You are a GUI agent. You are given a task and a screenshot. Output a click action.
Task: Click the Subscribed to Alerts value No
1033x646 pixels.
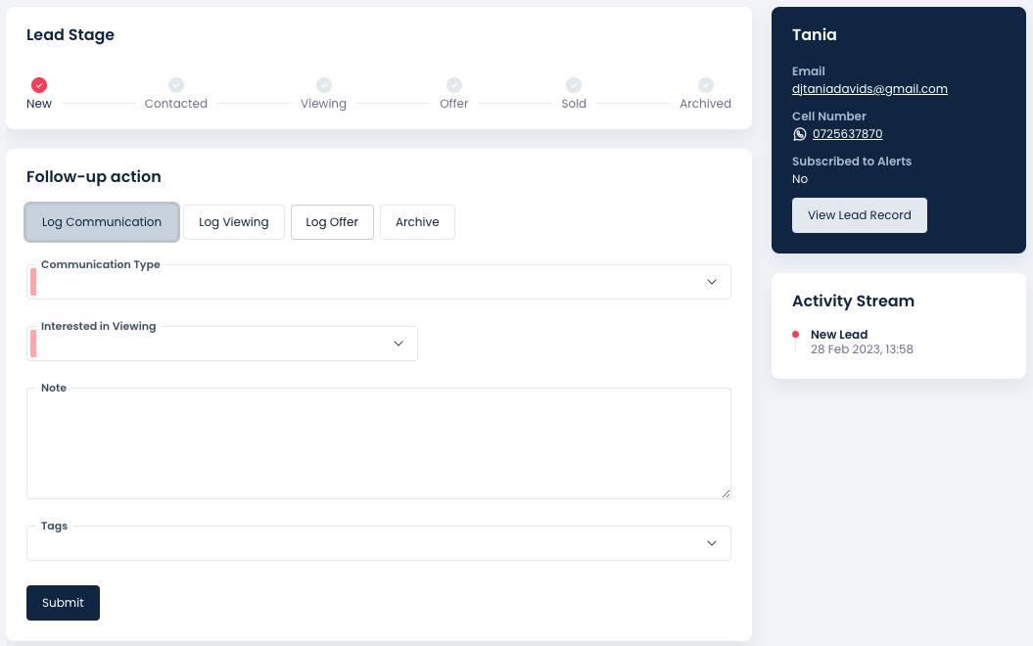(800, 179)
